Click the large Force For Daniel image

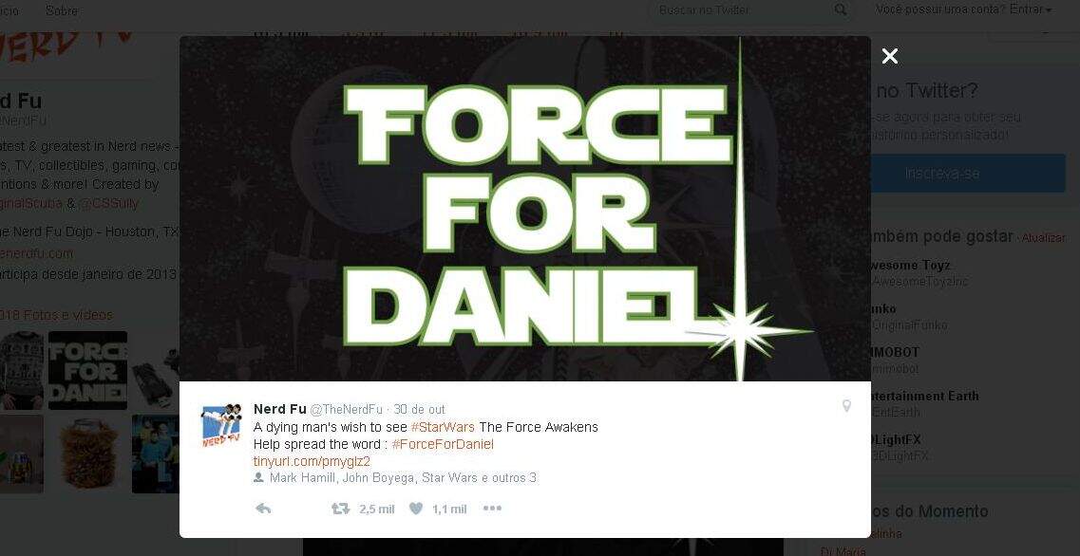525,209
